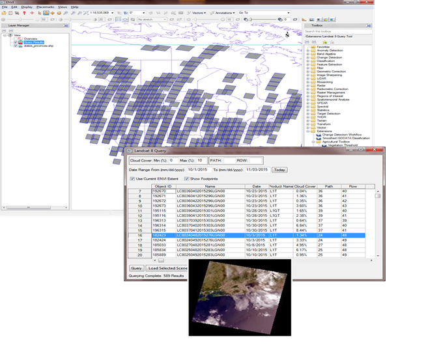Reset brightness with the refresh icon
426x358 pixels.
(x=52, y=20)
